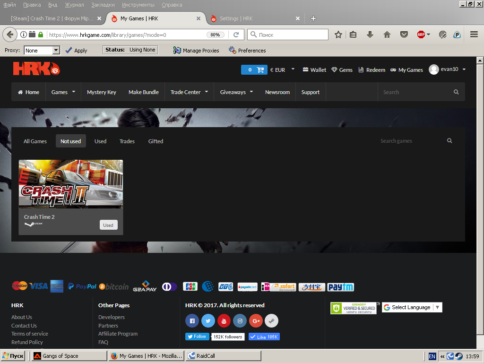
Task: Click the Twitter Follow button
Action: tap(197, 337)
